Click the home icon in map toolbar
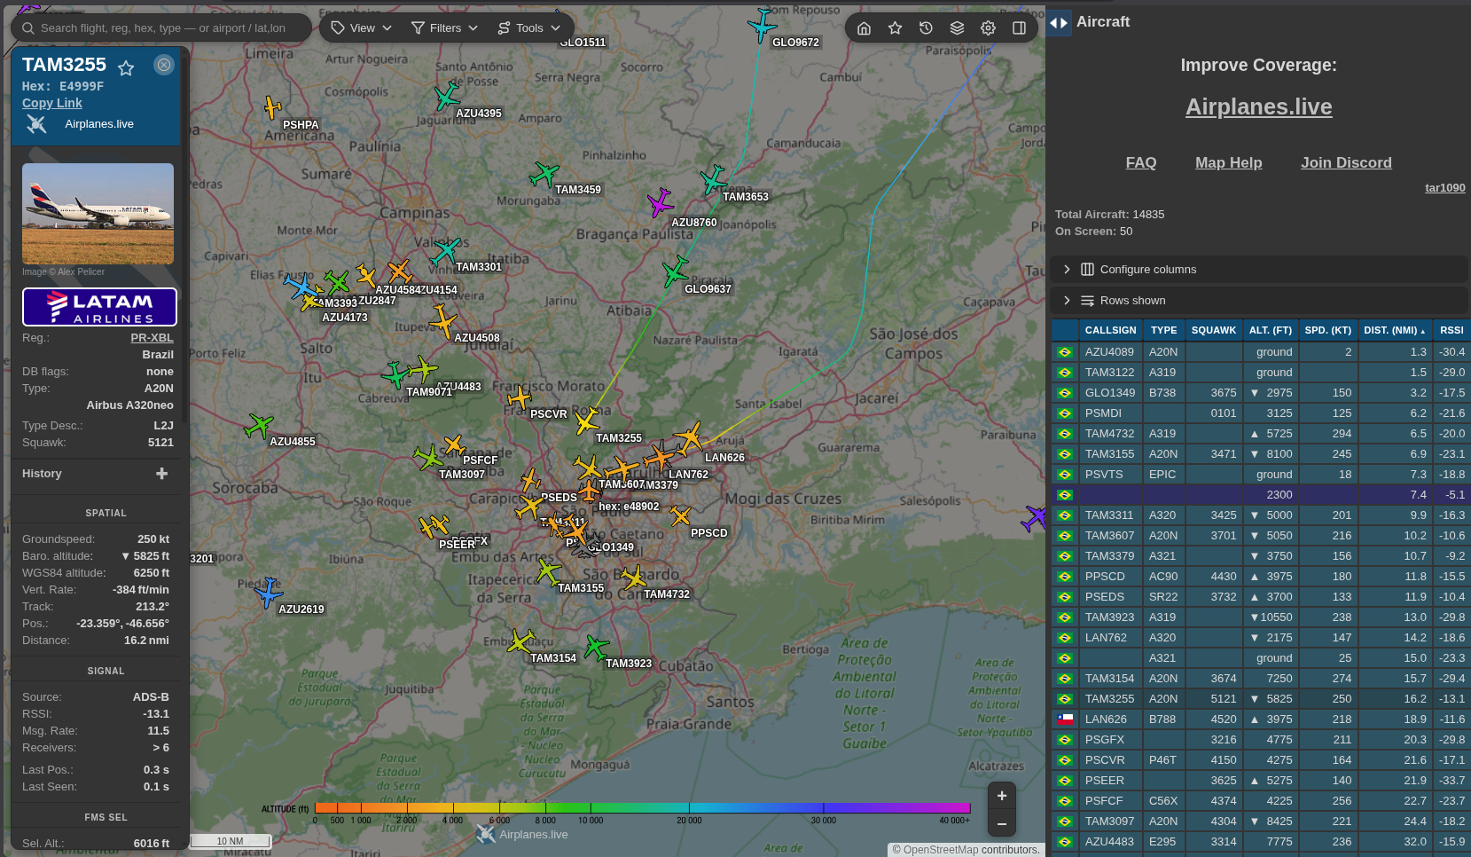Screen dimensions: 1471x857 coord(864,28)
